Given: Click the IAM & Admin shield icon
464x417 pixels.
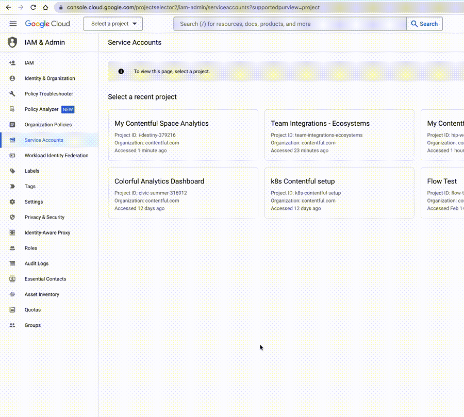Looking at the screenshot, I should point(12,42).
